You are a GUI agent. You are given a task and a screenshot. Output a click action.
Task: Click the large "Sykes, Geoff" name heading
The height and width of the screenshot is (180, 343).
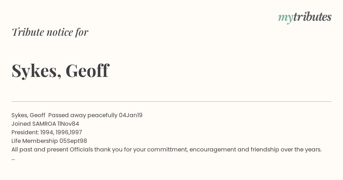(60, 71)
